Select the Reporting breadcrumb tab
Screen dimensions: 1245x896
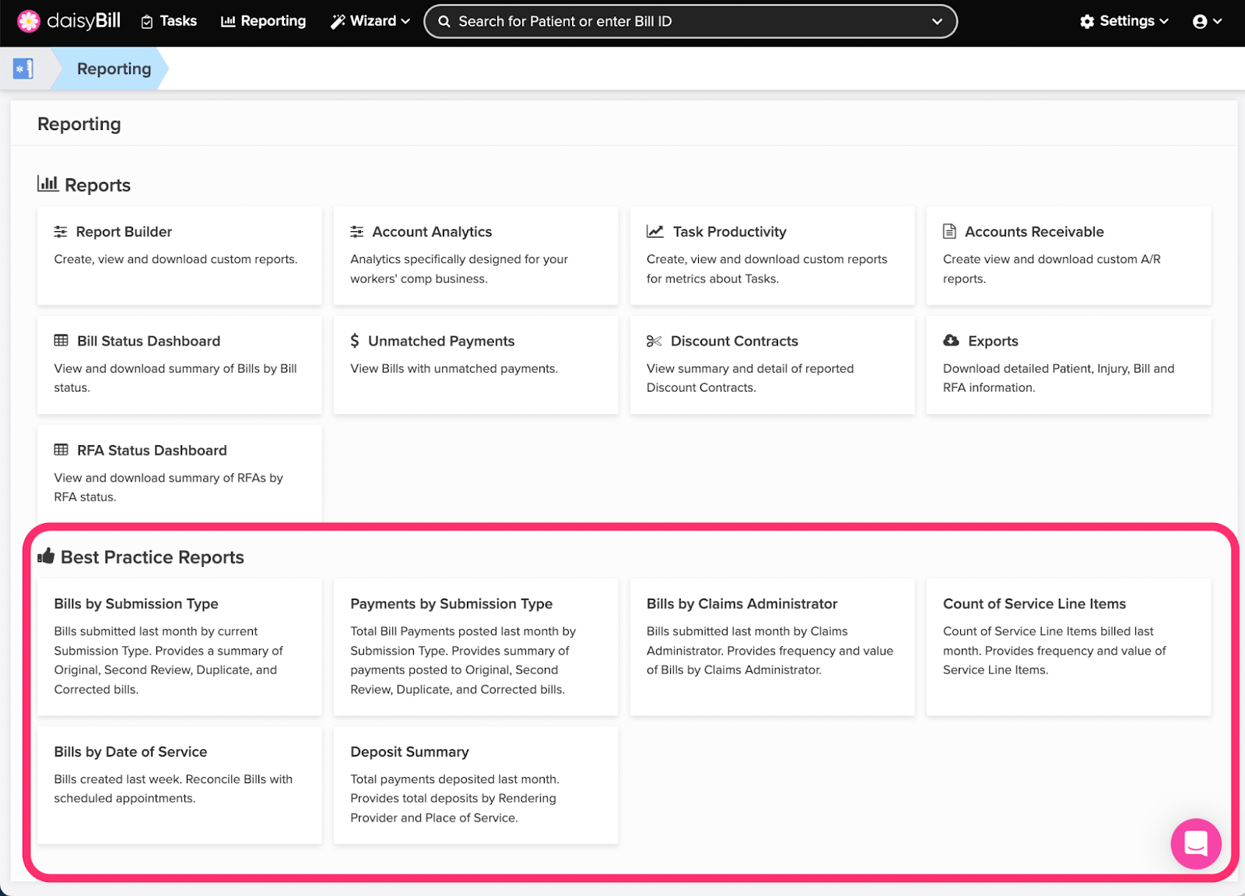pyautogui.click(x=114, y=69)
